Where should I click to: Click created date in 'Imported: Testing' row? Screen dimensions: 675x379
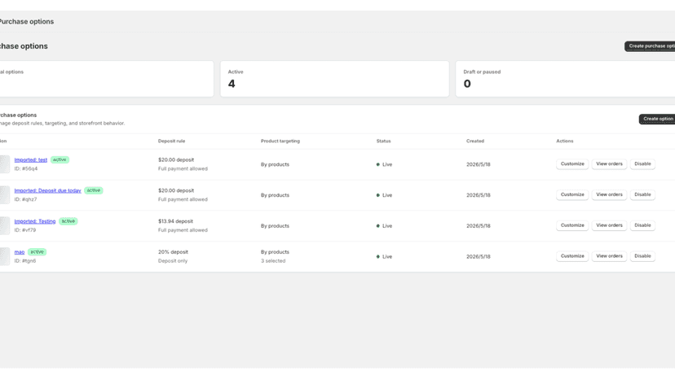point(479,226)
